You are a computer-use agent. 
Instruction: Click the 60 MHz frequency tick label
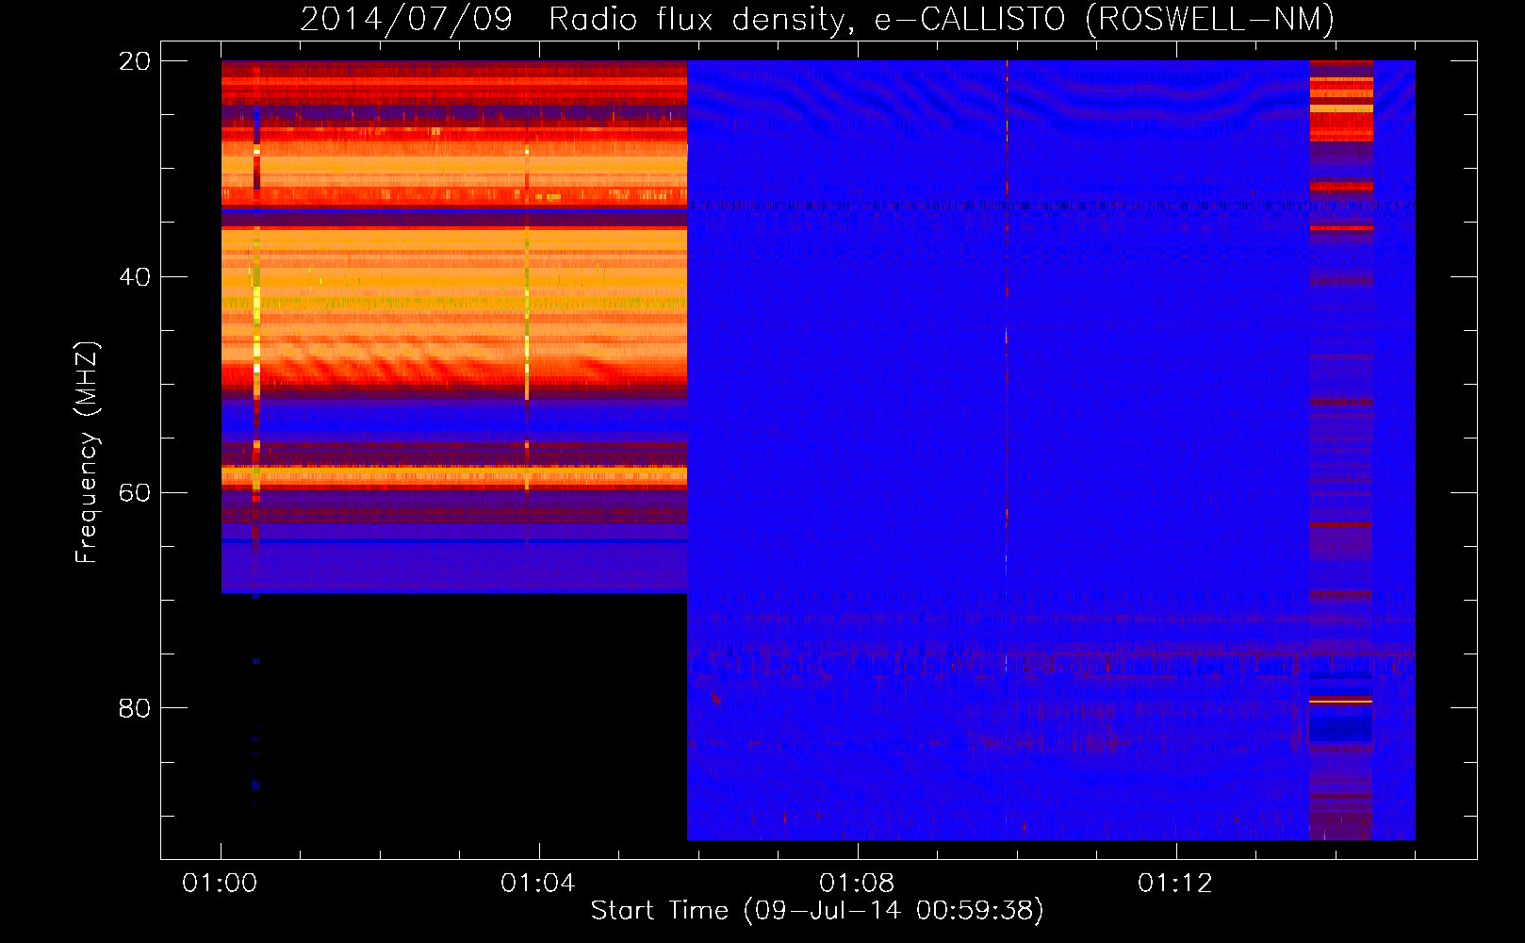pos(135,493)
